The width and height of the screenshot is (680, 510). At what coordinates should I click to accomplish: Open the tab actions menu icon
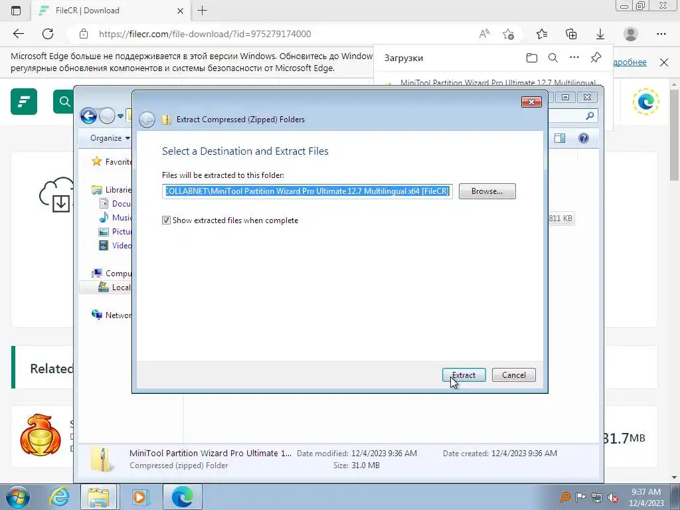click(16, 11)
